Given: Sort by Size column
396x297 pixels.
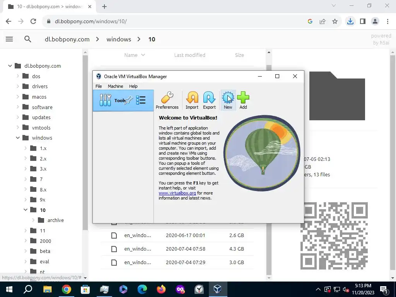Looking at the screenshot, I should 239,55.
